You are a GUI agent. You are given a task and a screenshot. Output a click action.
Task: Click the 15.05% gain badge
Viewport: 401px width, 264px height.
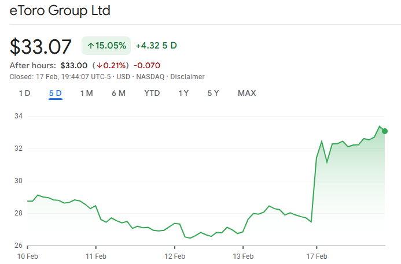106,46
